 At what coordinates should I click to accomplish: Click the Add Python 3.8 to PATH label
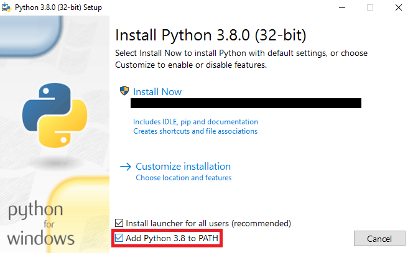pyautogui.click(x=172, y=238)
